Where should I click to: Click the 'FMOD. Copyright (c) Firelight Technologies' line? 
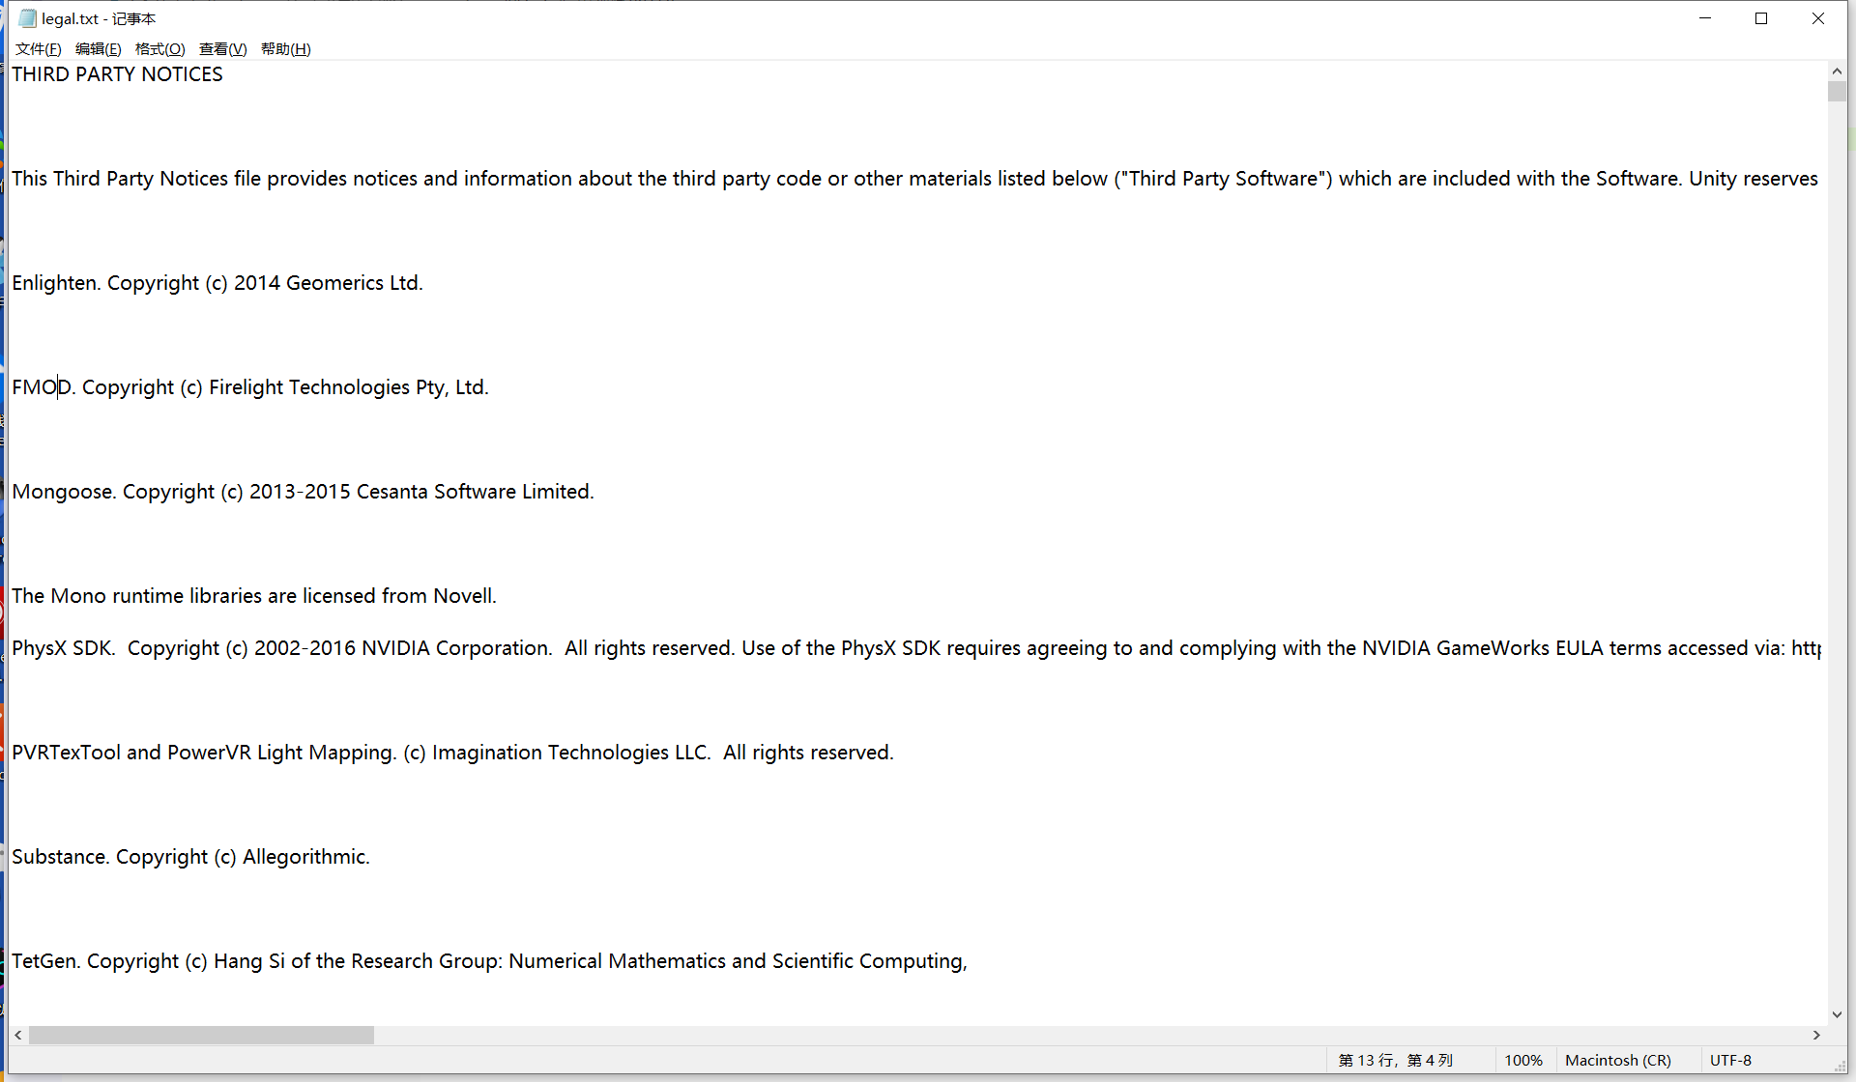click(250, 387)
